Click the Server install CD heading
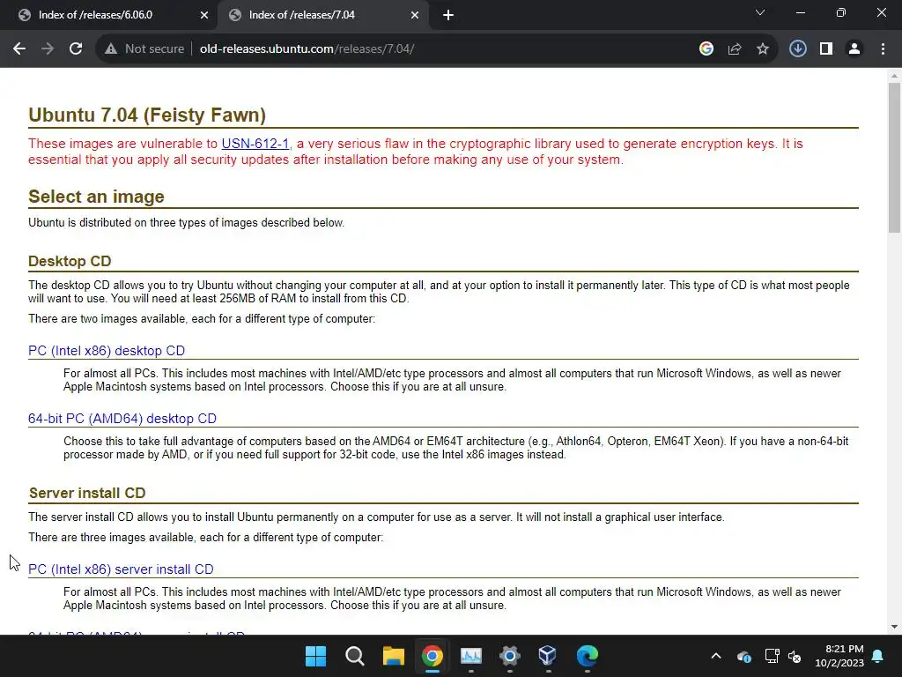Viewport: 902px width, 677px height. [87, 493]
